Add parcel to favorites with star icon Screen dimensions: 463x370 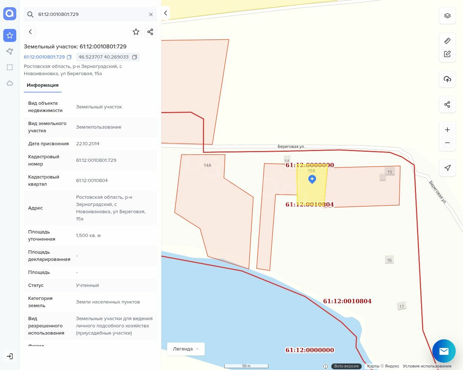136,32
